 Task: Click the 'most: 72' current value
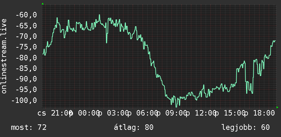[x=29, y=127]
